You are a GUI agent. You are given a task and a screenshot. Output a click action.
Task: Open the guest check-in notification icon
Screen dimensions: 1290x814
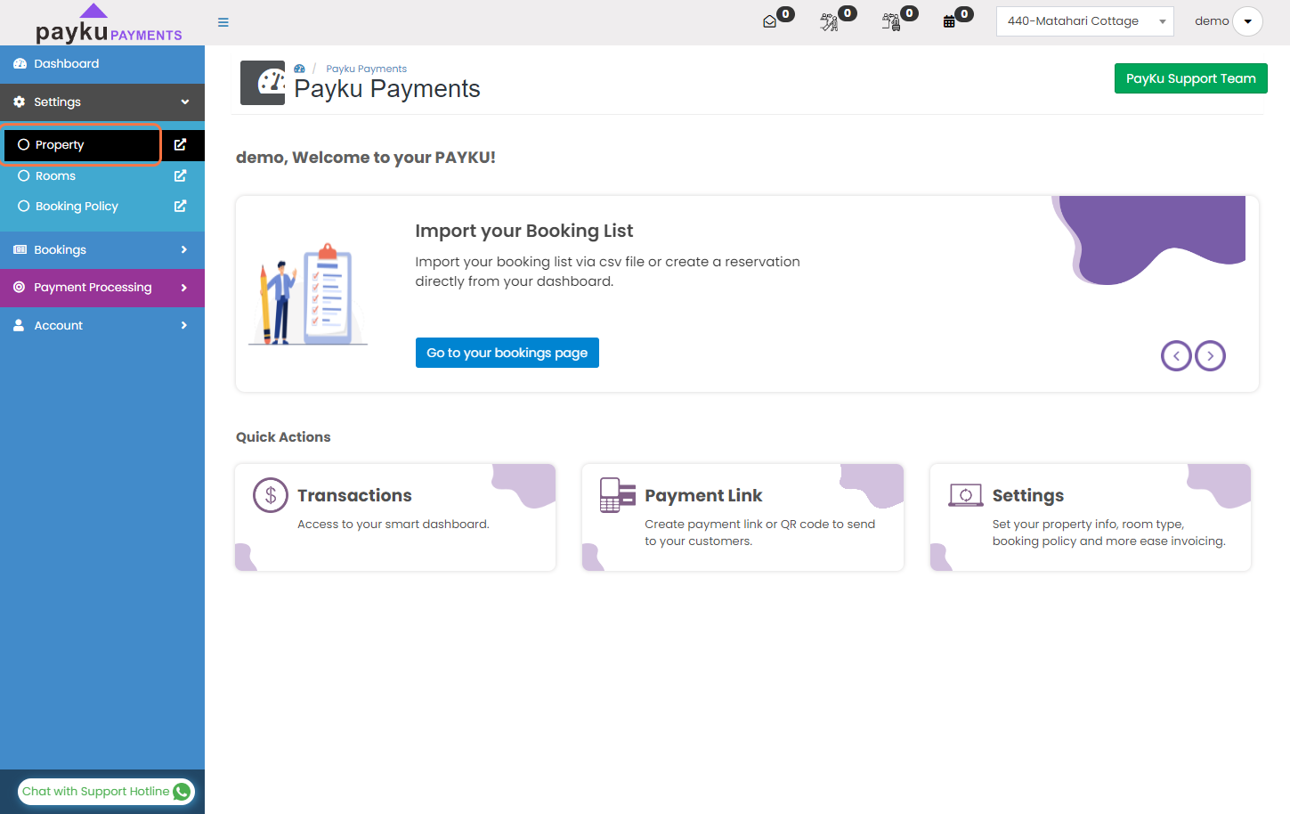pos(830,22)
